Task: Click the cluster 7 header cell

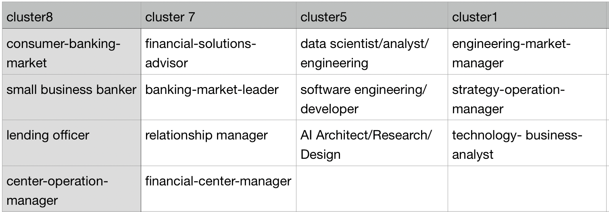Action: [218, 17]
